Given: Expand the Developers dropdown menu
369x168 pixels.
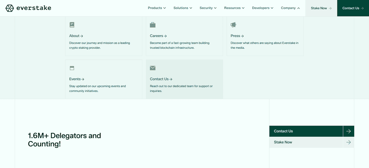Looking at the screenshot, I should coord(263,8).
